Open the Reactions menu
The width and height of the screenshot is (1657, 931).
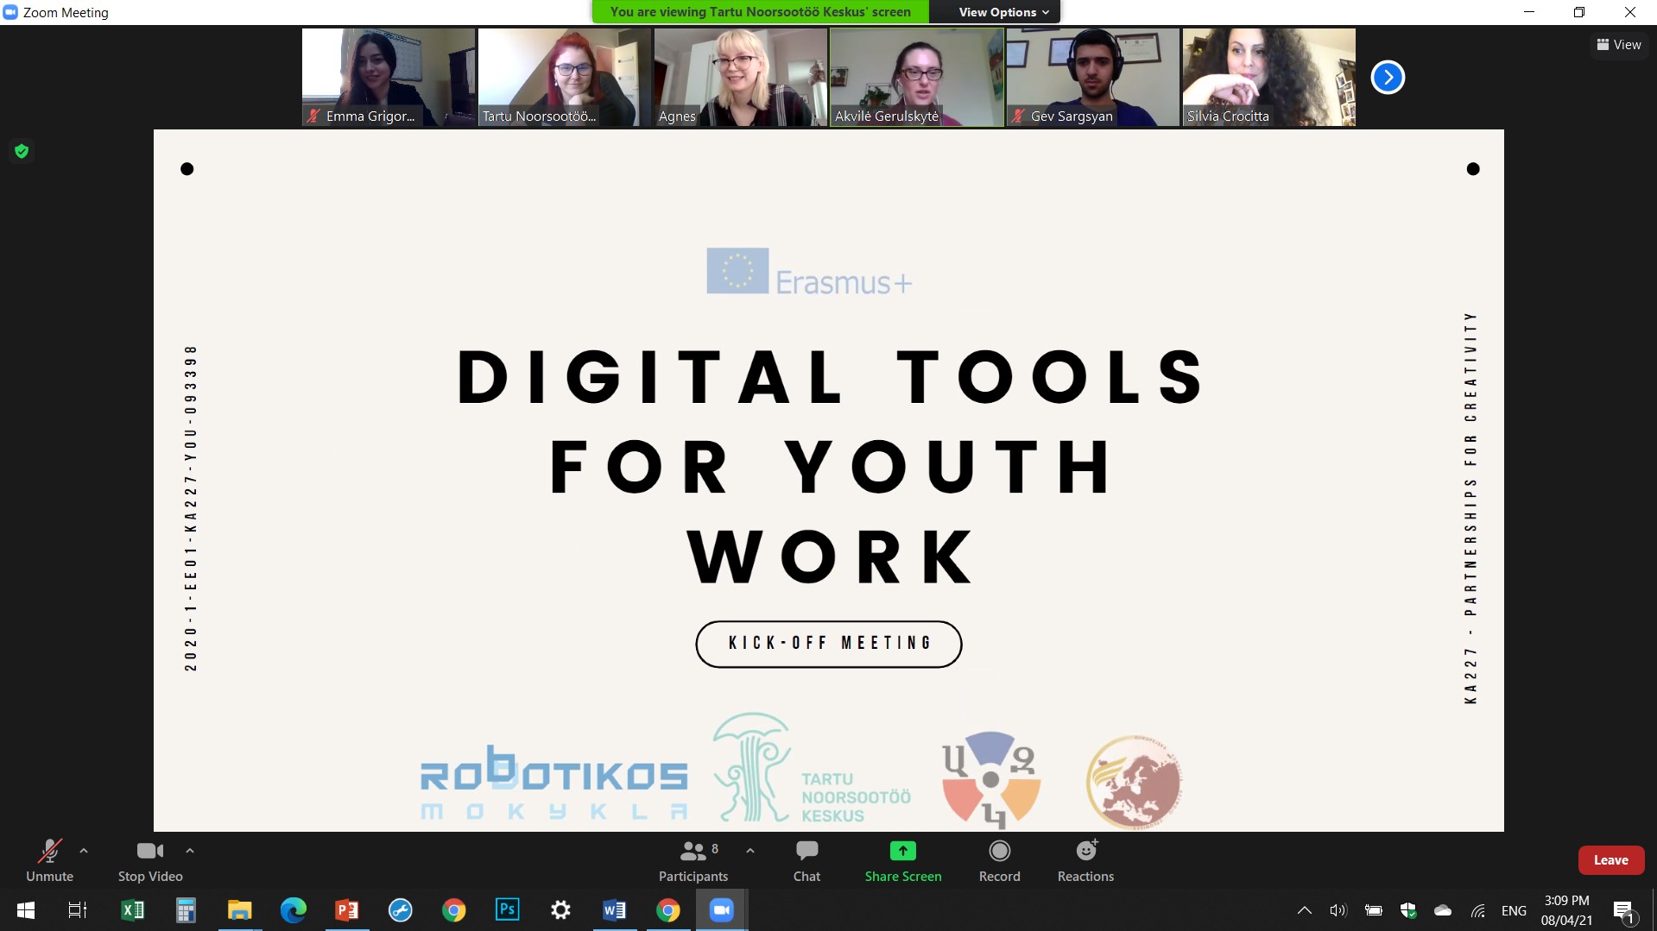pos(1085,860)
